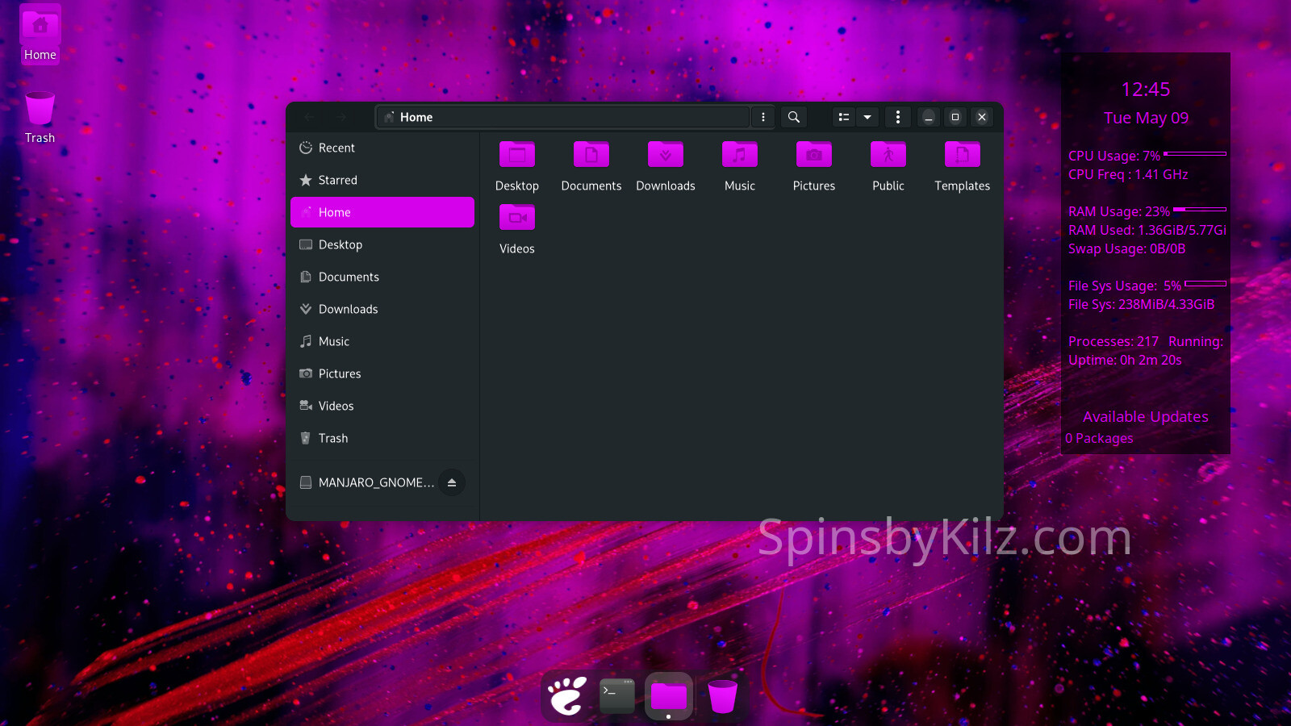The image size is (1291, 726).
Task: Open the Pictures folder icon
Action: coord(813,155)
